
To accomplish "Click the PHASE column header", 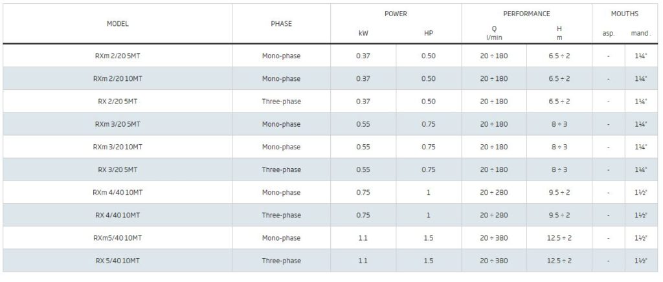I will tap(281, 24).
